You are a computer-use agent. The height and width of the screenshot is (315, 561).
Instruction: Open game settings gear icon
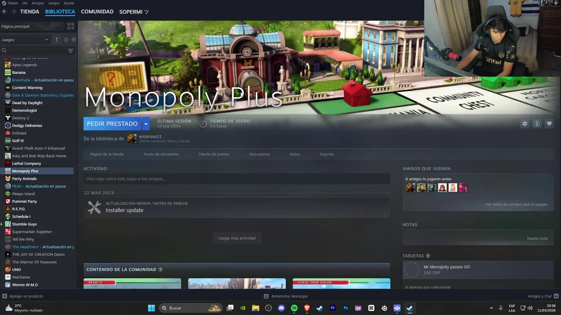[525, 124]
